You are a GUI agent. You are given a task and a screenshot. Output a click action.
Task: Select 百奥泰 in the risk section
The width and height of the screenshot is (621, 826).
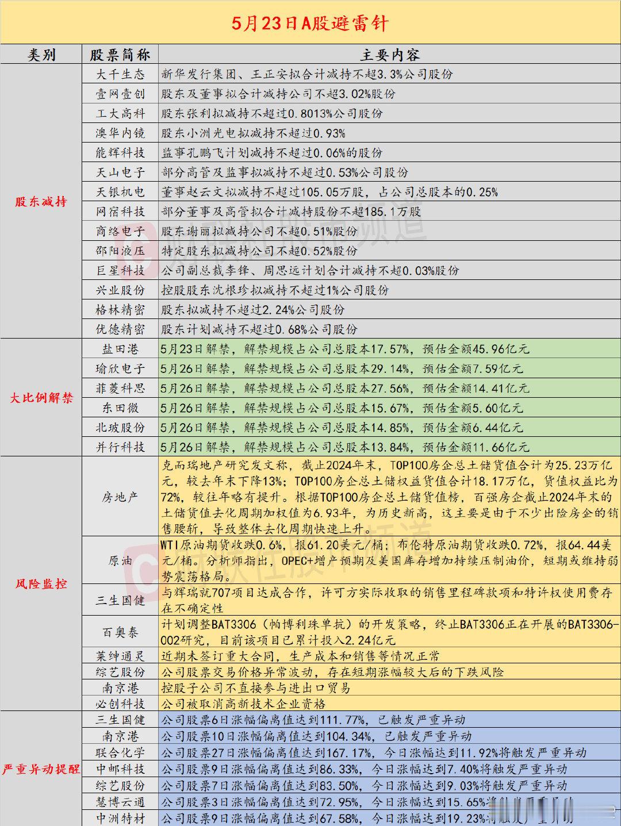click(x=120, y=632)
